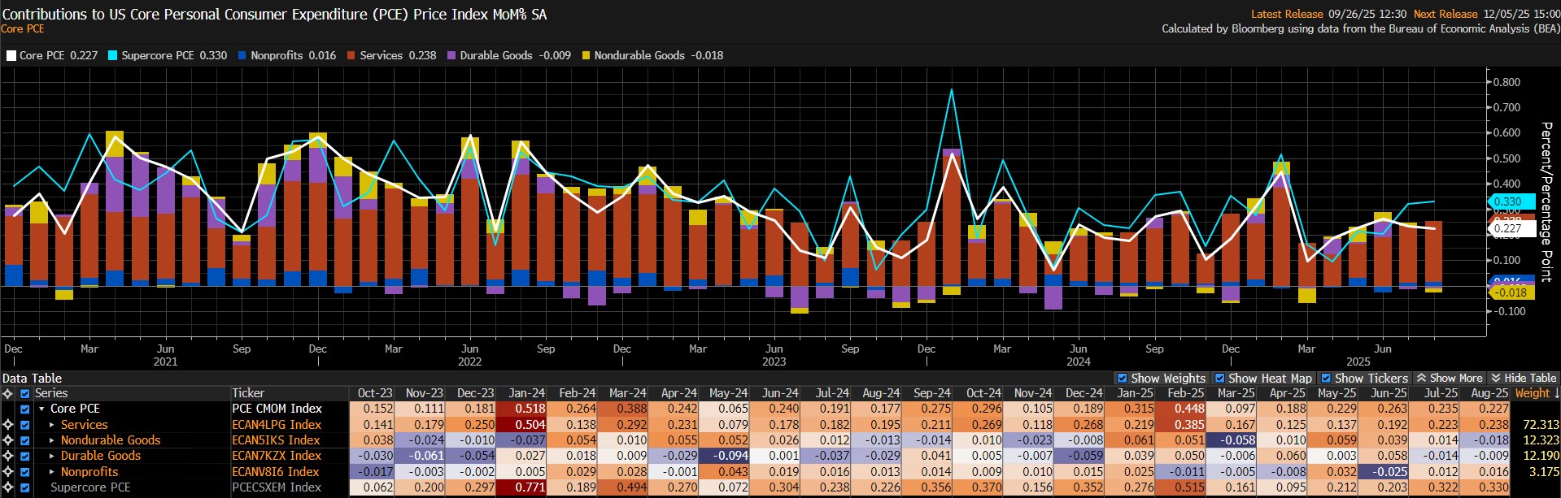Sort by the Weight column header
The image size is (1561, 498).
click(x=1536, y=393)
